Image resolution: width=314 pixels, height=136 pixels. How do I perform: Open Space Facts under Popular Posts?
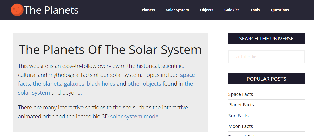pos(241,94)
